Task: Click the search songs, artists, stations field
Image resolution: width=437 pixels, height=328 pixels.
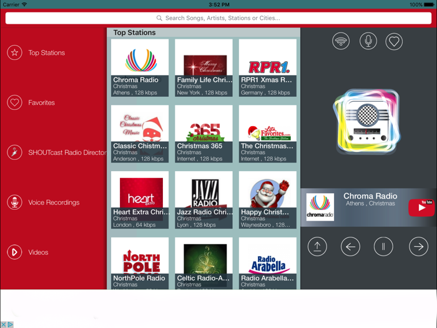Action: [219, 18]
